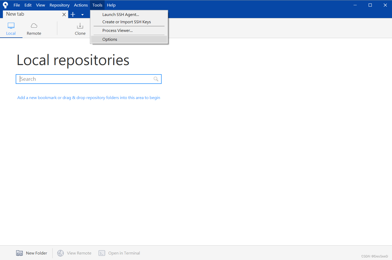Select Create or Import SSH Keys

pos(127,22)
